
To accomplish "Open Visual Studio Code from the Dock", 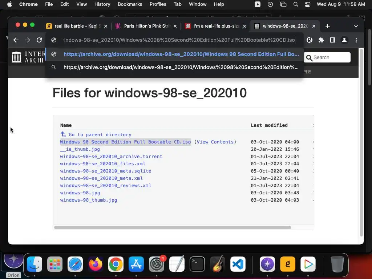I will [238, 264].
